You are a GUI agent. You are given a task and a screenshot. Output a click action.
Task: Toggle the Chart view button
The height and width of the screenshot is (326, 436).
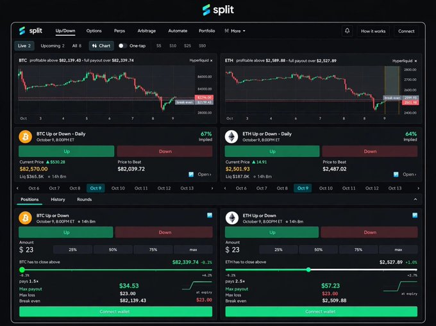pyautogui.click(x=101, y=46)
